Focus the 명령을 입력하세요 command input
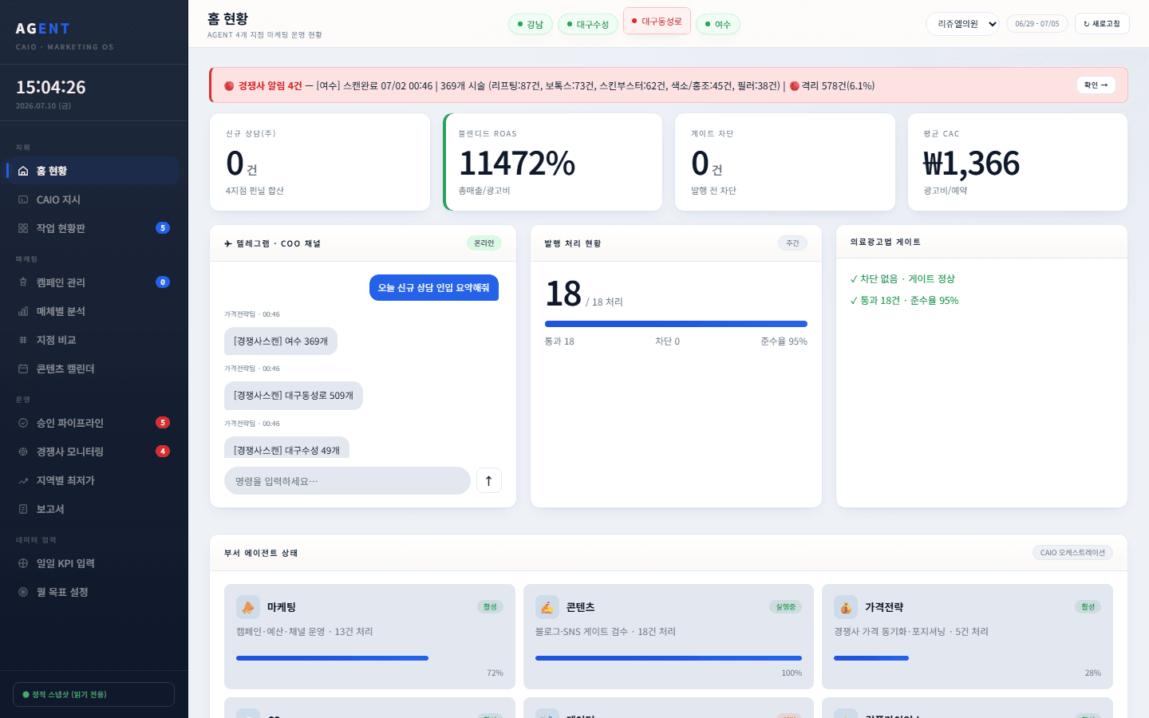The width and height of the screenshot is (1149, 718). 347,481
